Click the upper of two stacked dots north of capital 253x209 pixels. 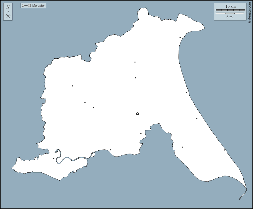click(x=135, y=62)
